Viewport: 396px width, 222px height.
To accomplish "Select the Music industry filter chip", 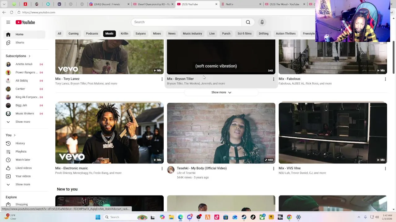I will 192,34.
